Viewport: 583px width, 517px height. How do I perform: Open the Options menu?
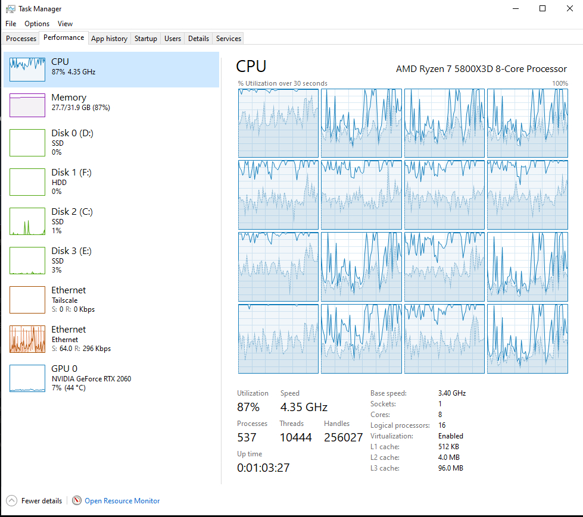pos(37,24)
